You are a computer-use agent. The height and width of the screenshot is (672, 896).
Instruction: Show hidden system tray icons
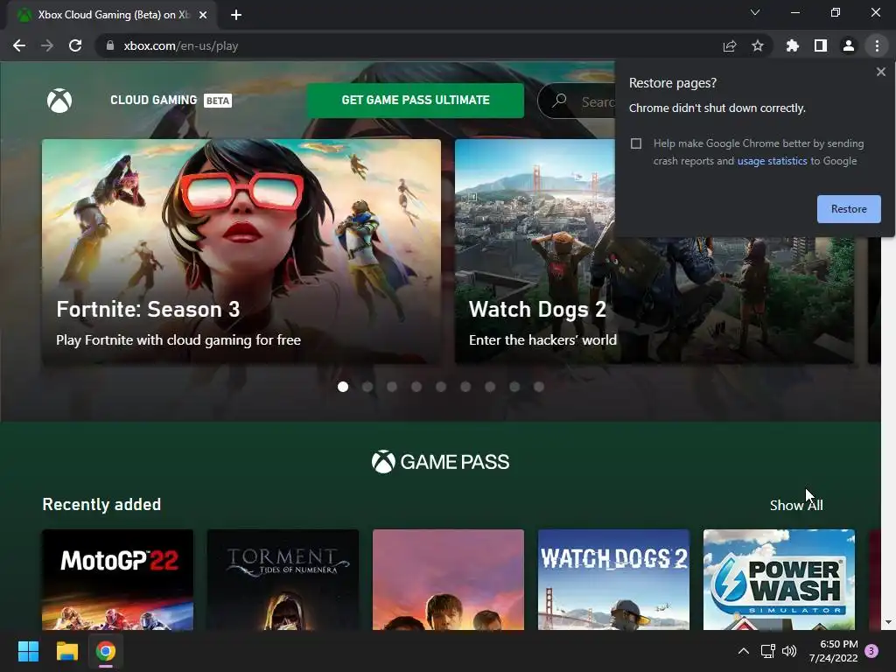[x=744, y=651]
